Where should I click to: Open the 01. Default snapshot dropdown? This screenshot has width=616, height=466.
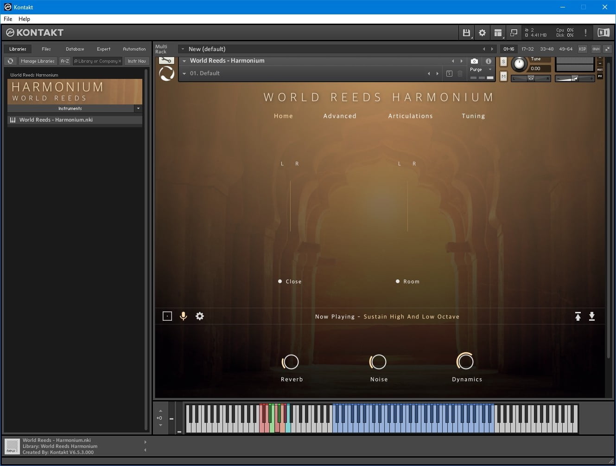184,73
